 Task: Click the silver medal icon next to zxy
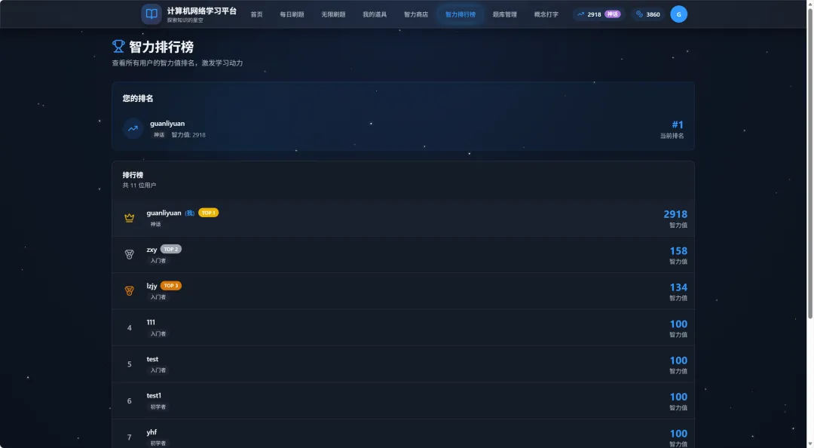pos(130,255)
